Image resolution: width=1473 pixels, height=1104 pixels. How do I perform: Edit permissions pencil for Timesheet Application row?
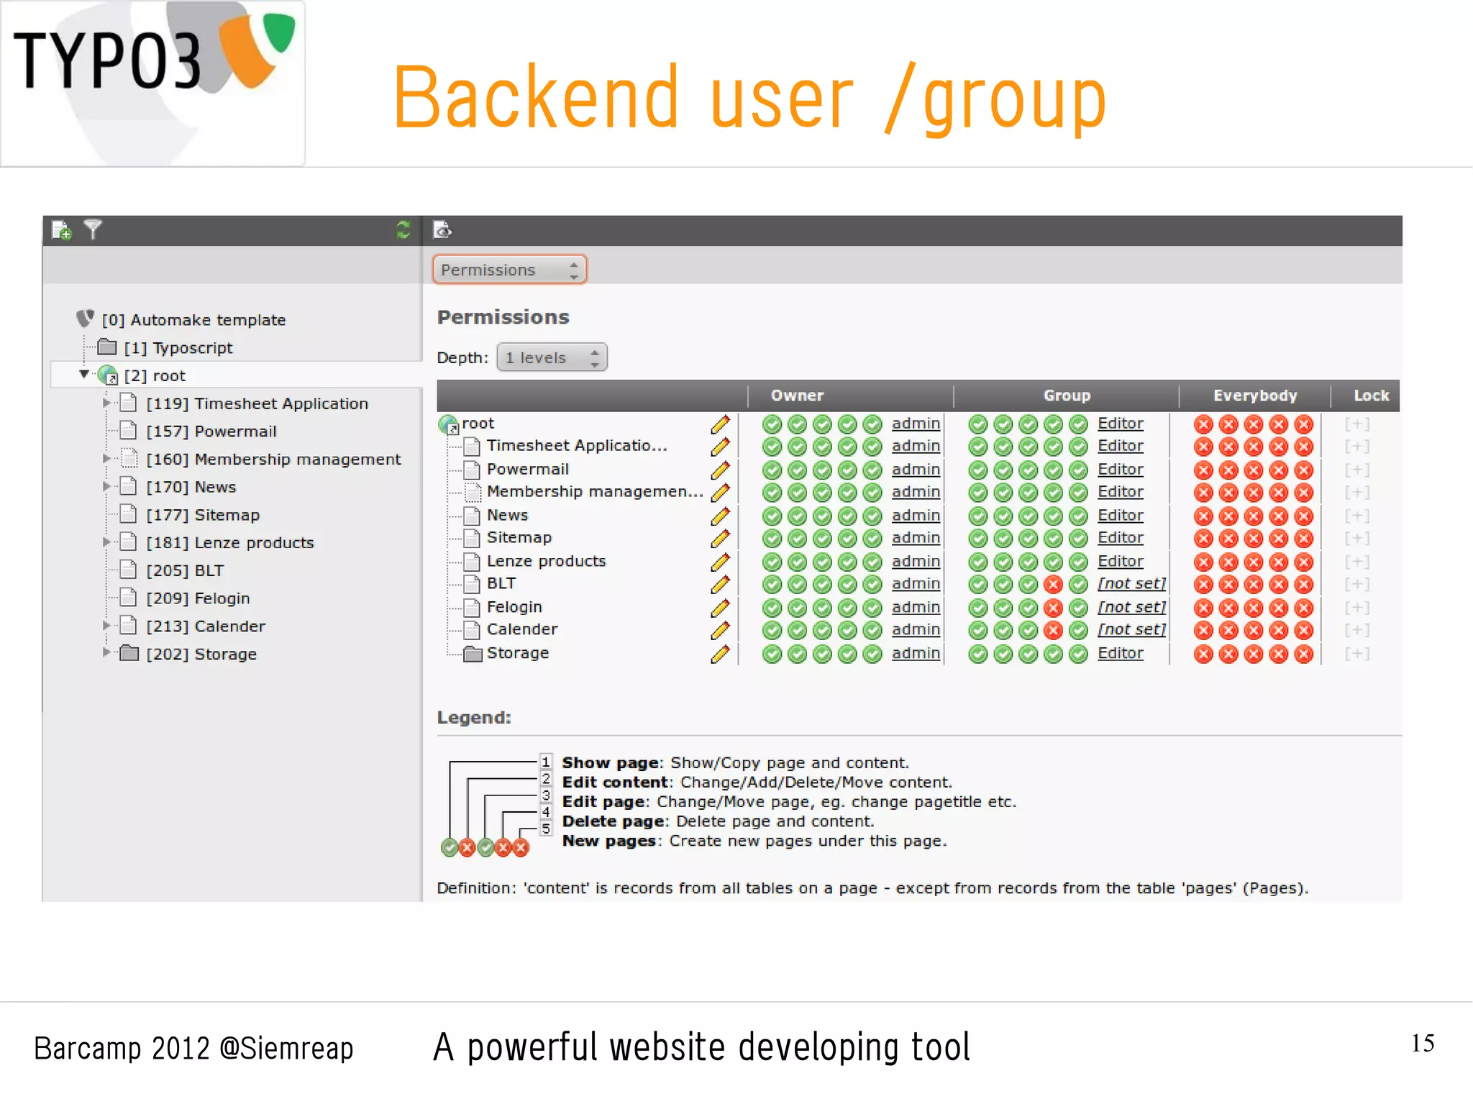(x=720, y=447)
